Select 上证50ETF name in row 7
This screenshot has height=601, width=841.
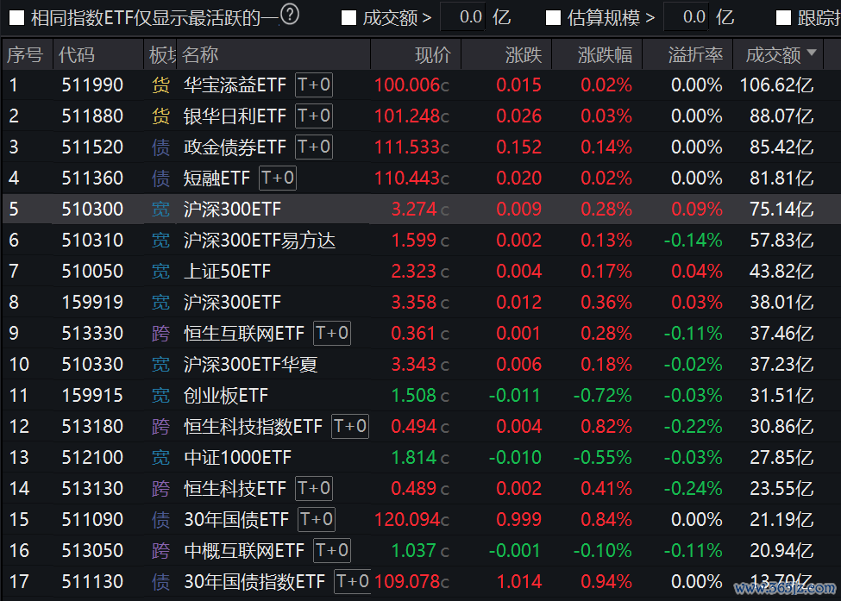click(228, 272)
